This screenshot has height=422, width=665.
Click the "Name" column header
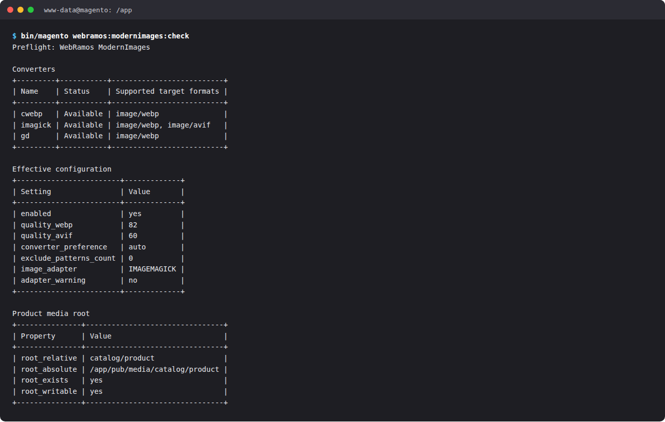30,91
